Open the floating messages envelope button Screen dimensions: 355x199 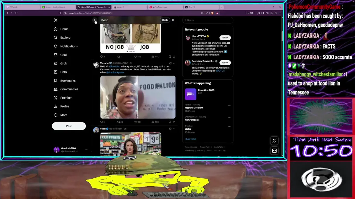click(274, 151)
